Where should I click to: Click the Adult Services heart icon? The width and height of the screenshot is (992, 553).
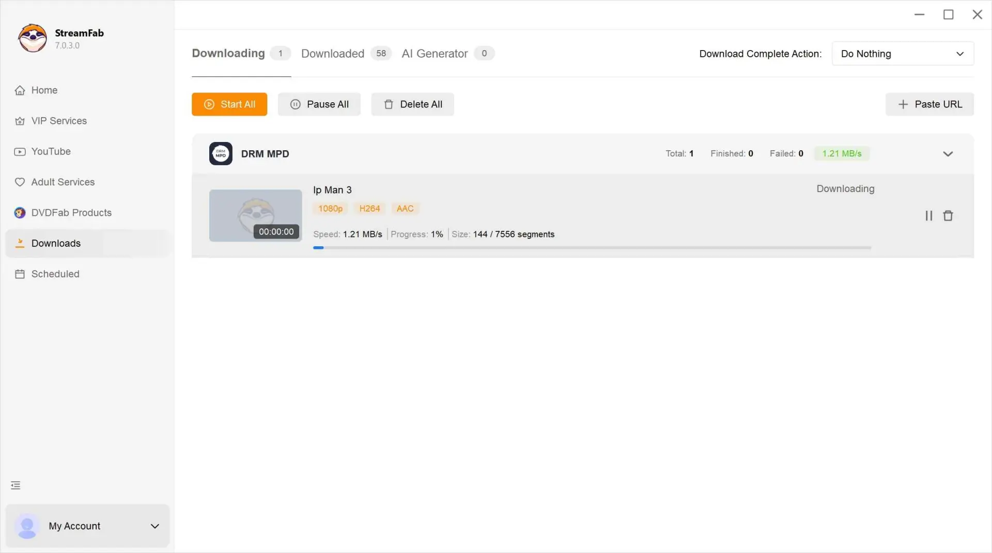click(x=20, y=182)
